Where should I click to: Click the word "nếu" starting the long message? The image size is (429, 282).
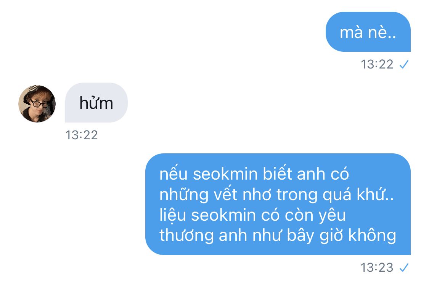pos(174,174)
